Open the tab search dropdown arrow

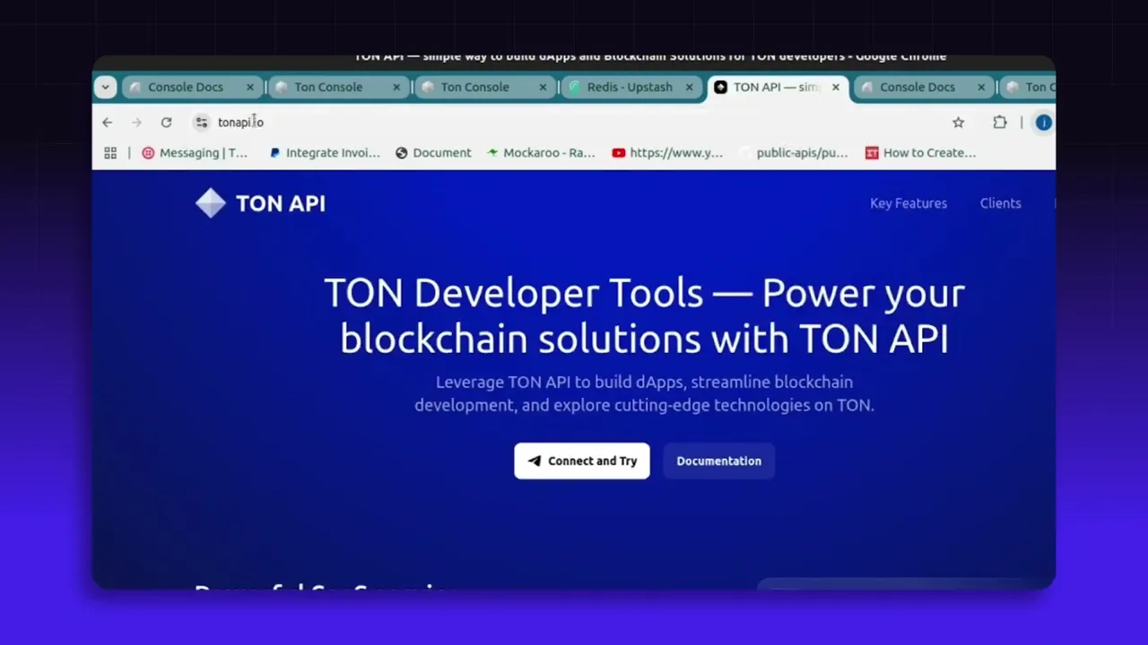click(x=106, y=87)
